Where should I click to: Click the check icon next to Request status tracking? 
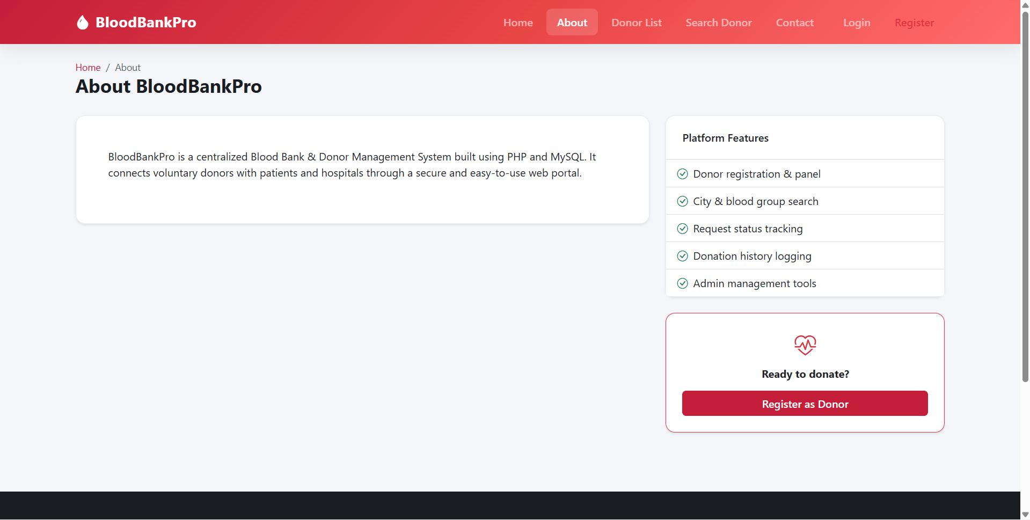(x=682, y=229)
